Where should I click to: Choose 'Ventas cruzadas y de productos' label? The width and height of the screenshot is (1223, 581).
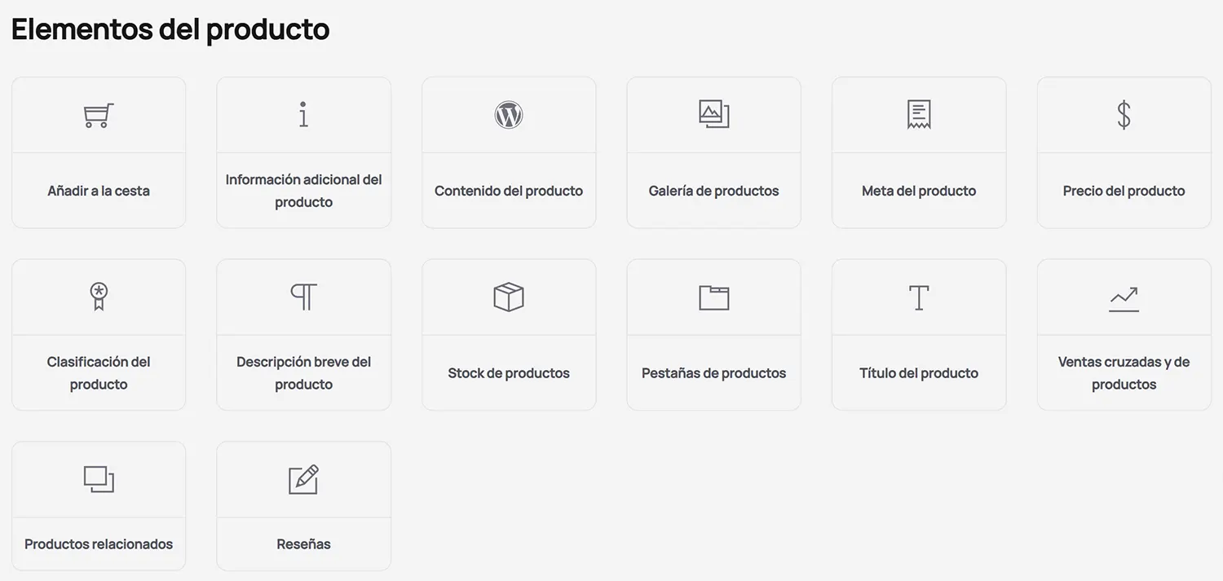pos(1124,373)
